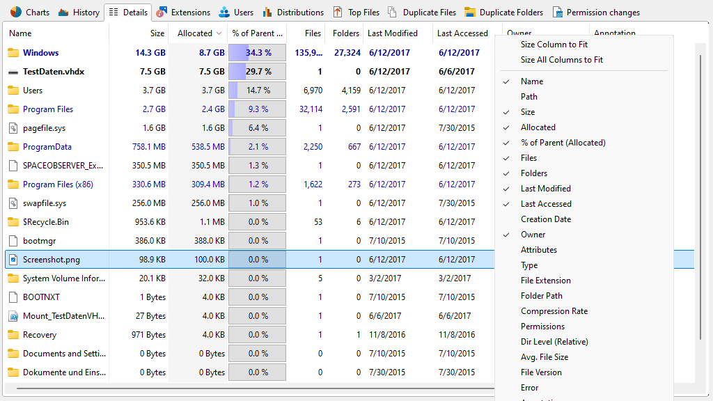Click the Charts tab pie icon
The height and width of the screenshot is (401, 713).
click(16, 12)
